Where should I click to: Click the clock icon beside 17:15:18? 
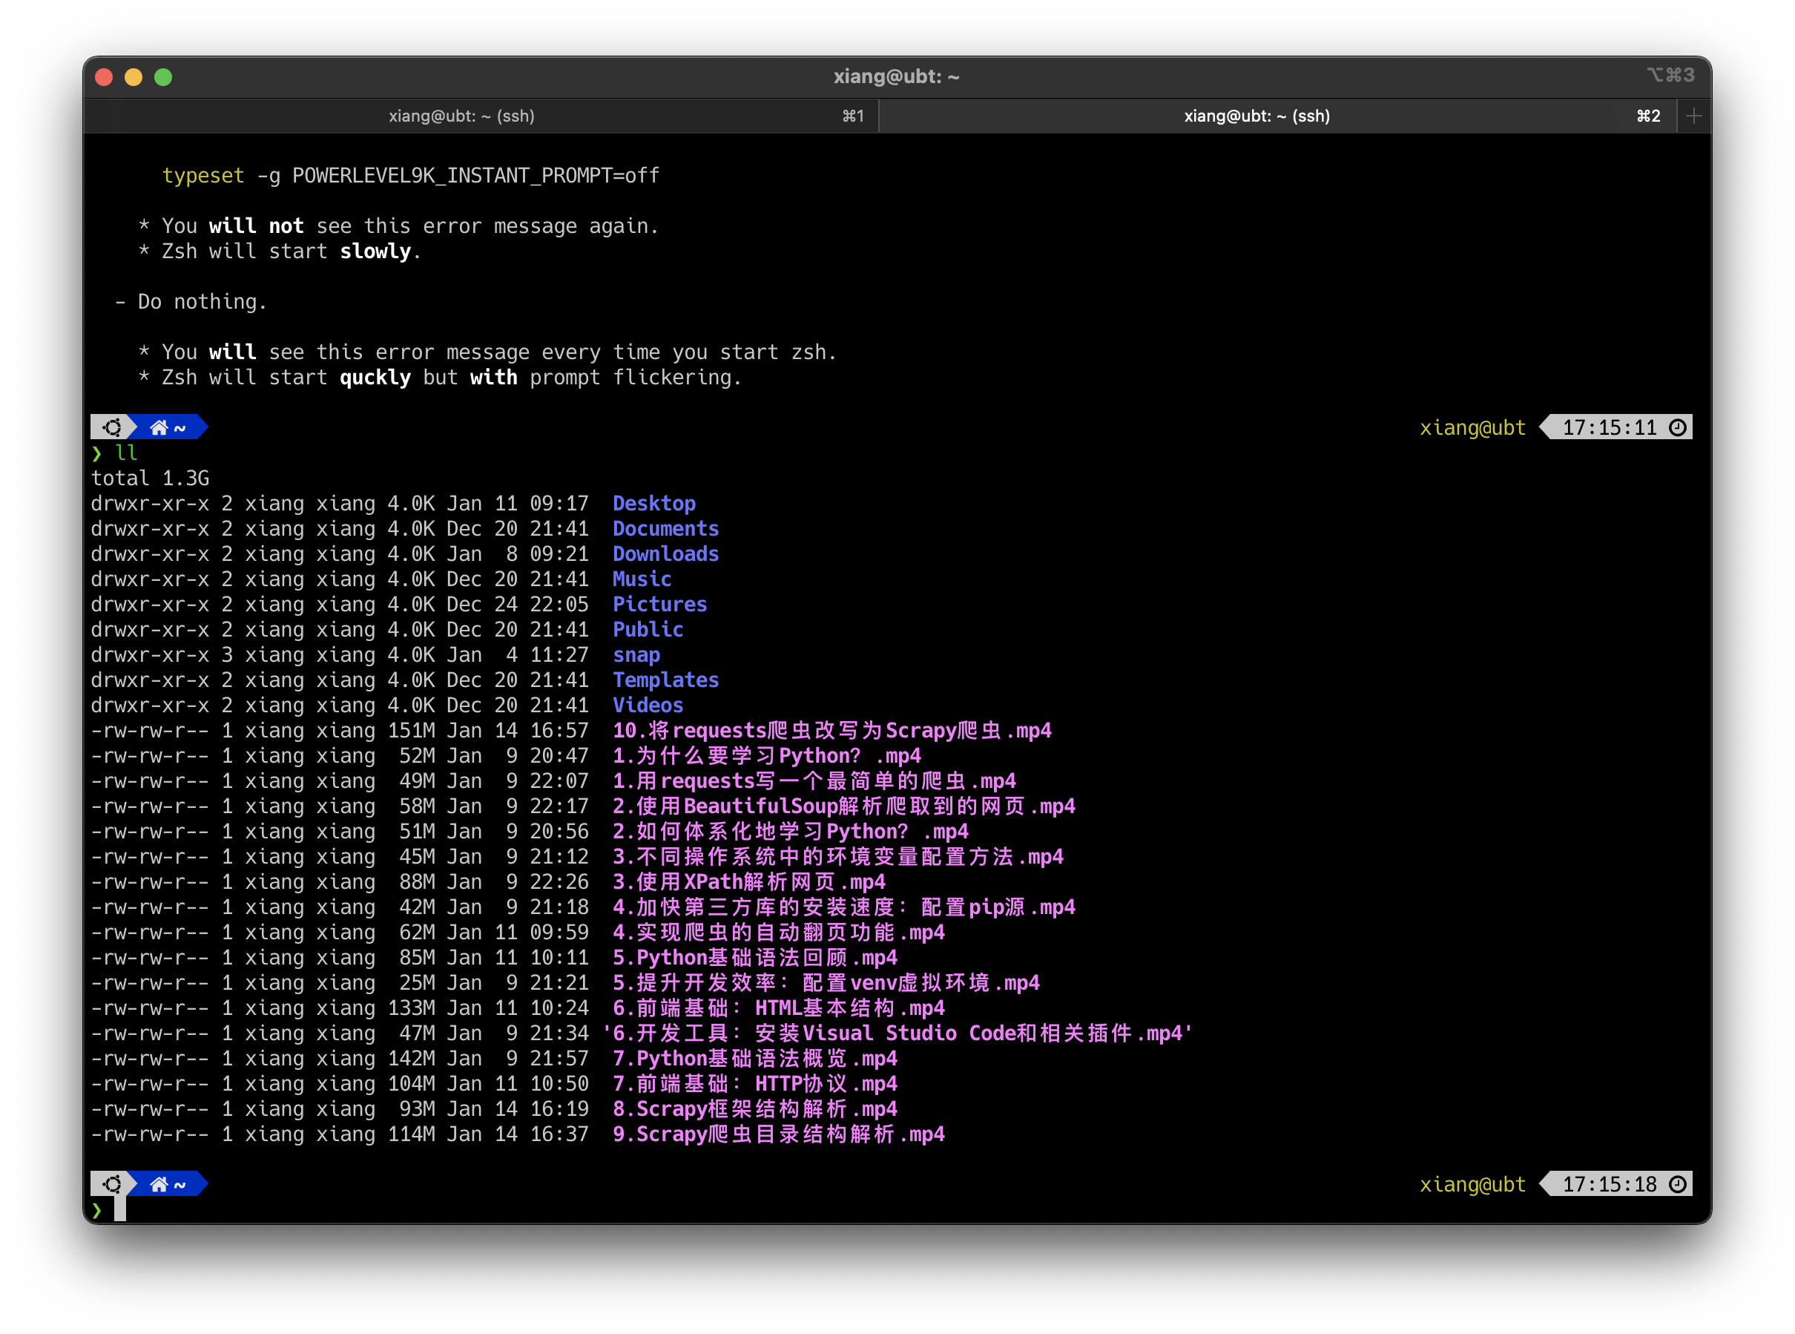(x=1677, y=1184)
